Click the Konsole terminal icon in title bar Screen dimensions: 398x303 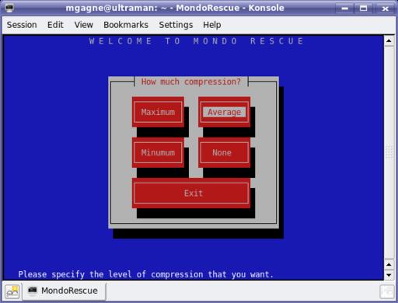pos(9,8)
